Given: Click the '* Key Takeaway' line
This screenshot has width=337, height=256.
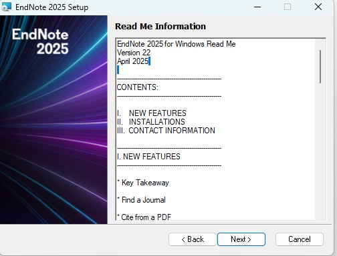Looking at the screenshot, I should tap(143, 183).
